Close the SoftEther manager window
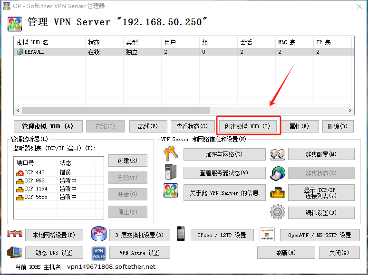 (359, 6)
